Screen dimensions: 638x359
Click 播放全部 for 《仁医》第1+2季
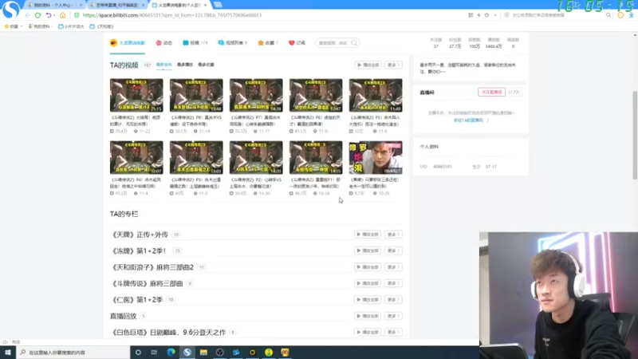coord(368,300)
